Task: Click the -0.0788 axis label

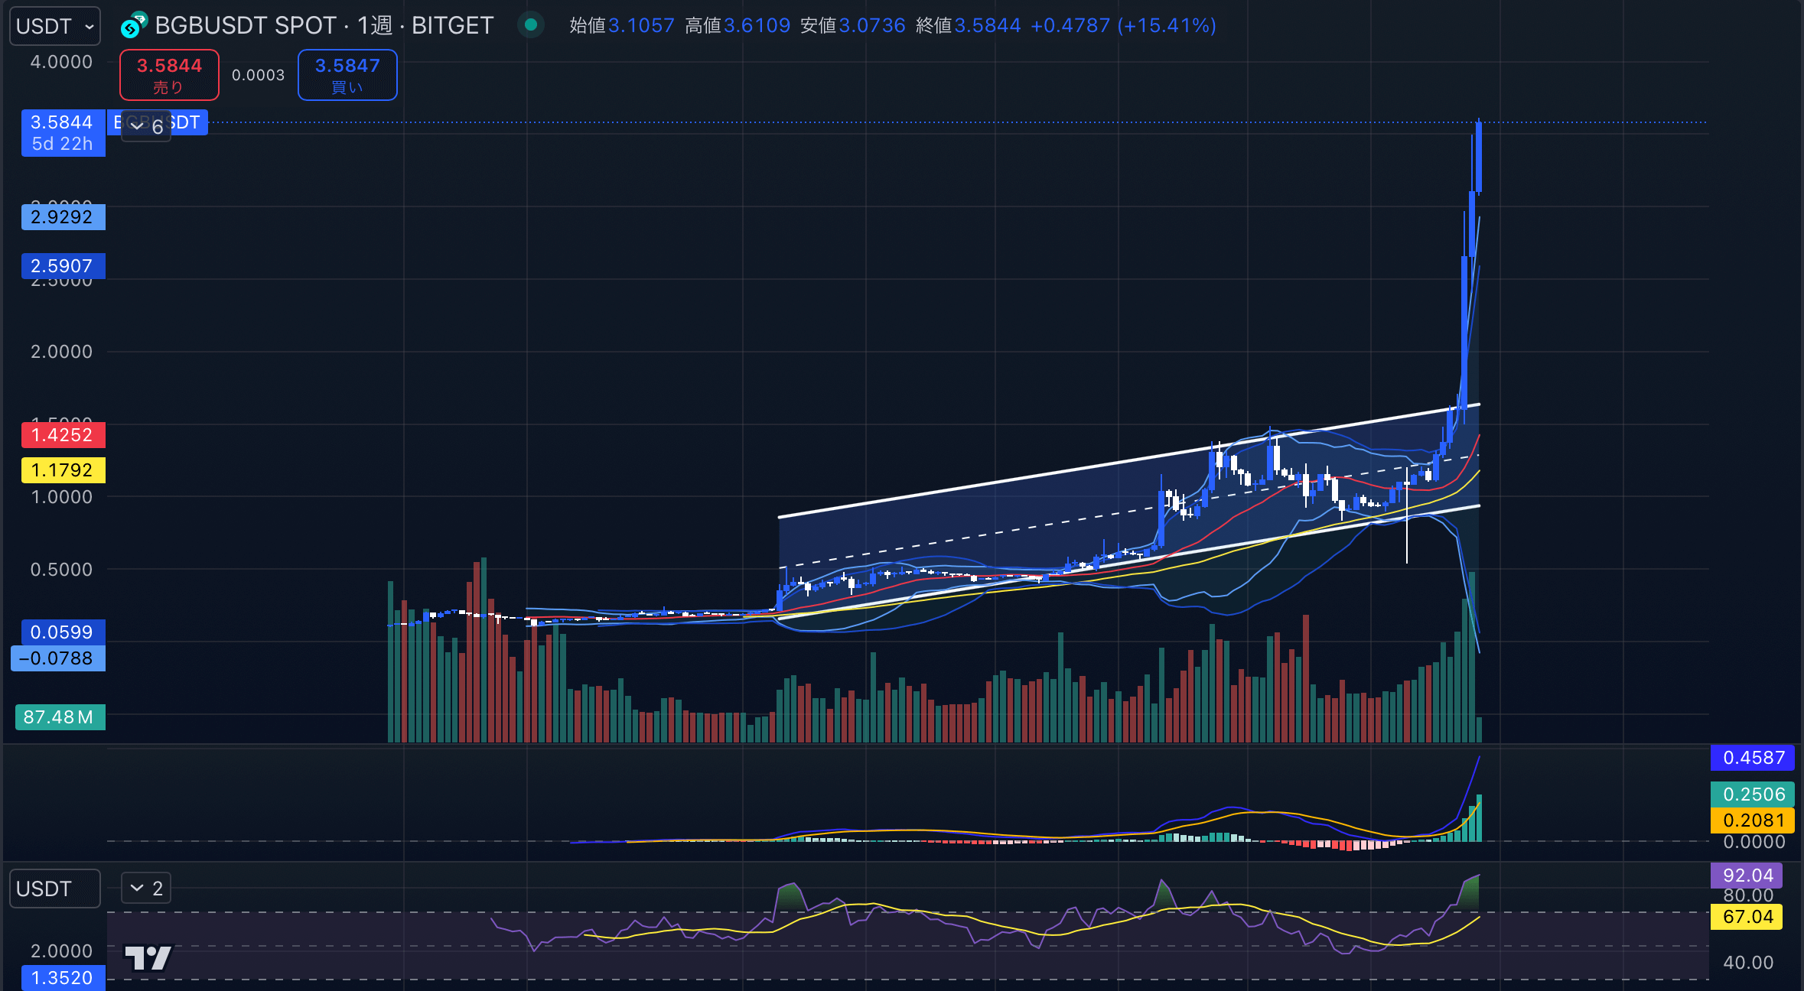Action: (x=58, y=658)
